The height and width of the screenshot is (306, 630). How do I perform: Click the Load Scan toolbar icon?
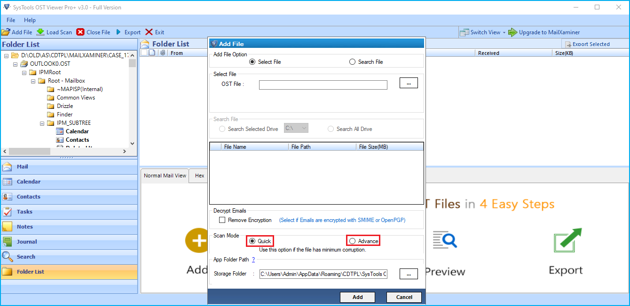(40, 32)
